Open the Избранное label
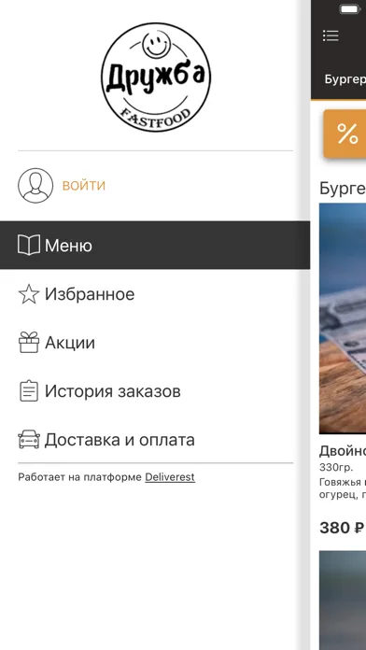Viewport: 366px width, 650px height. tap(90, 294)
